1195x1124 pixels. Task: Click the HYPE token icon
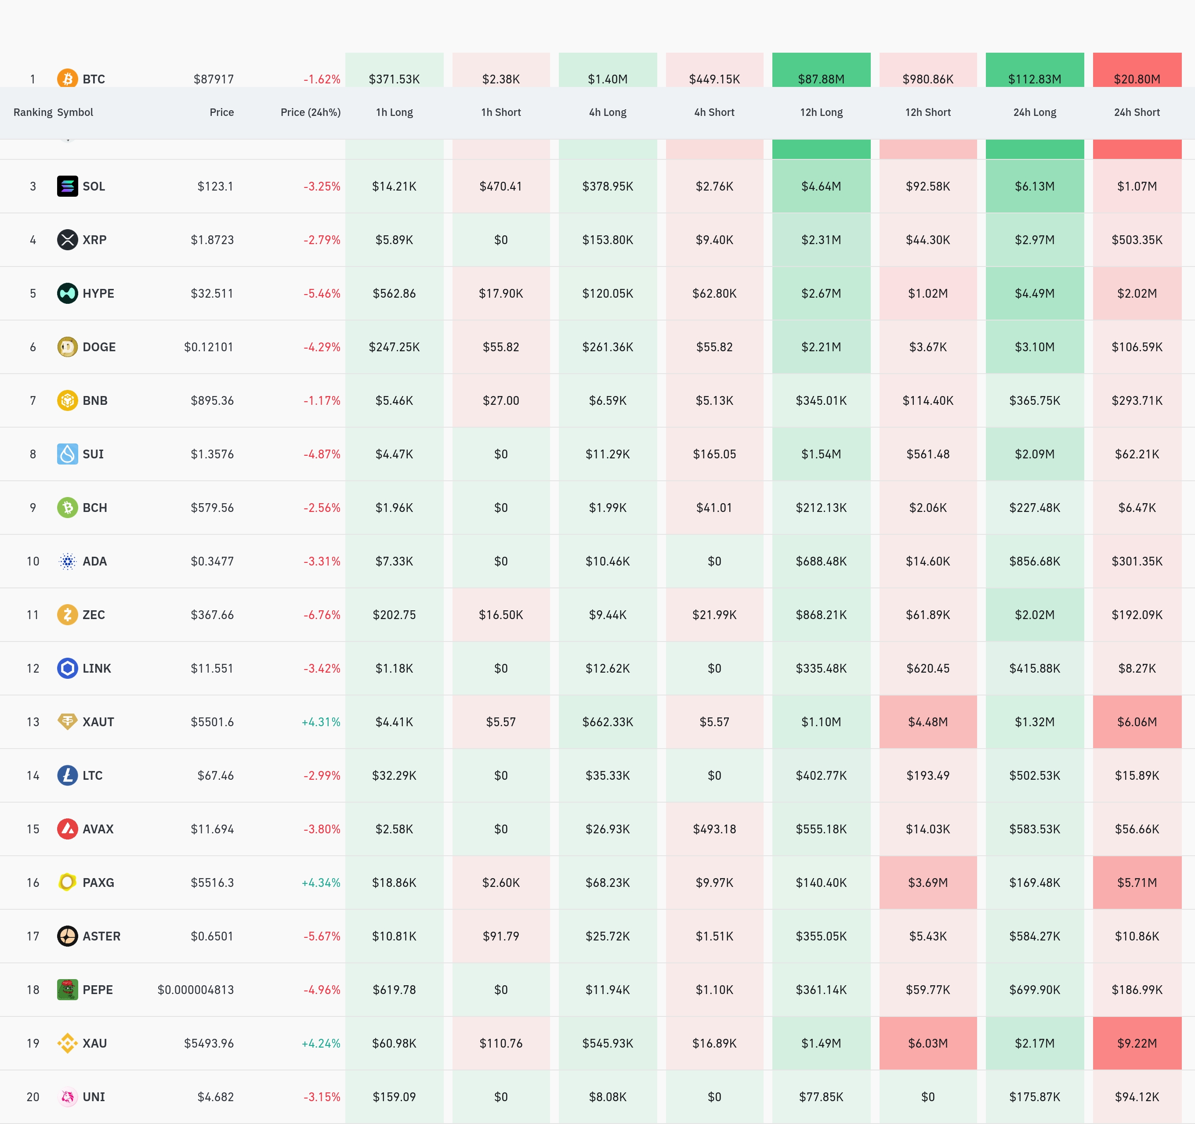coord(67,293)
